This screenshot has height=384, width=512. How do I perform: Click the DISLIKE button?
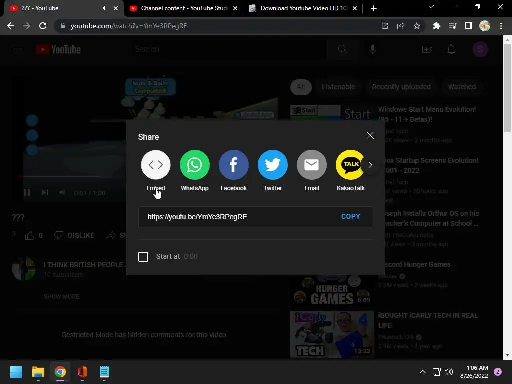pyautogui.click(x=75, y=235)
